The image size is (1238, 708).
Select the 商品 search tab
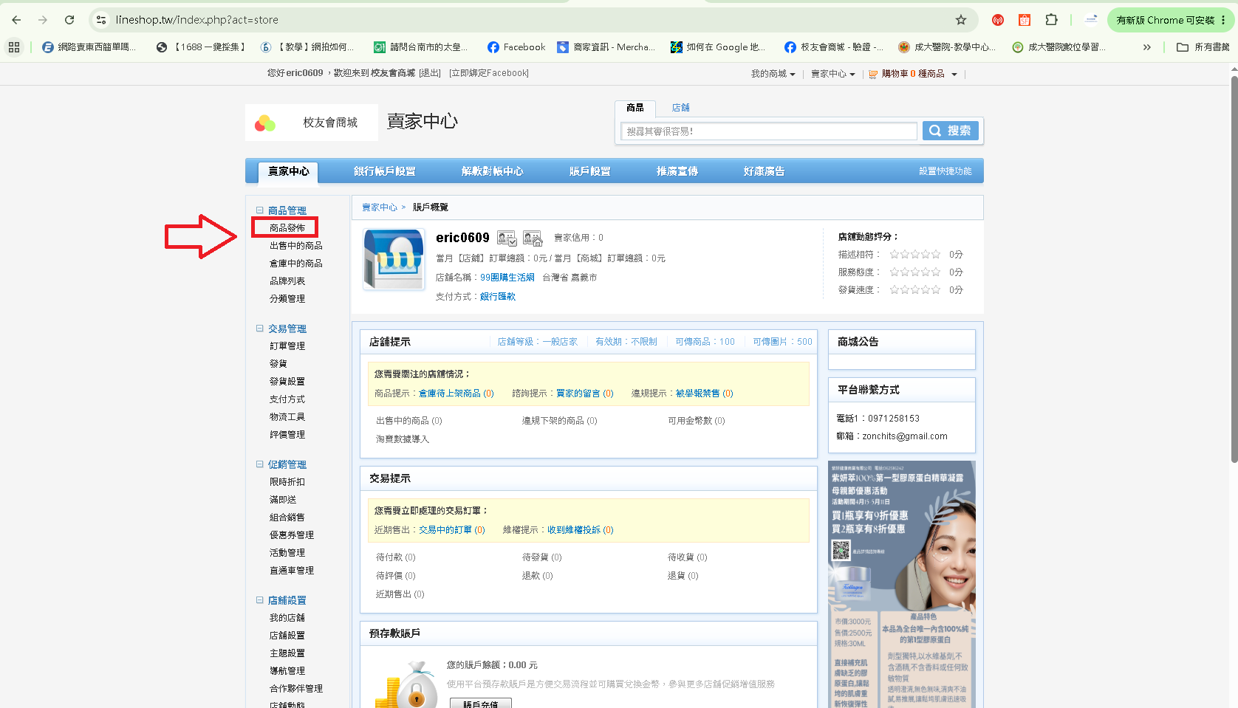(635, 108)
